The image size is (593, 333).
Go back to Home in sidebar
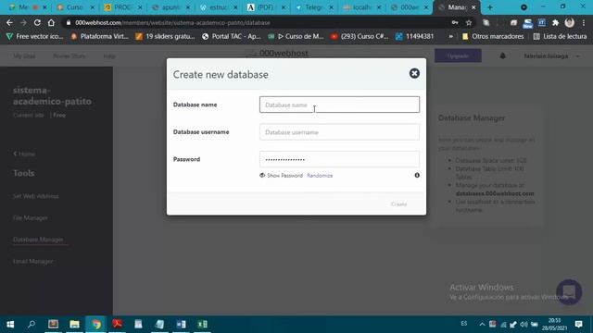[24, 154]
